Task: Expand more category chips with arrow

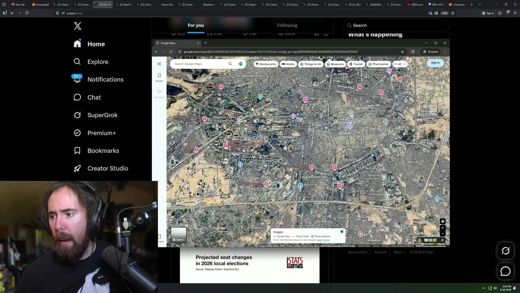Action: [x=404, y=64]
